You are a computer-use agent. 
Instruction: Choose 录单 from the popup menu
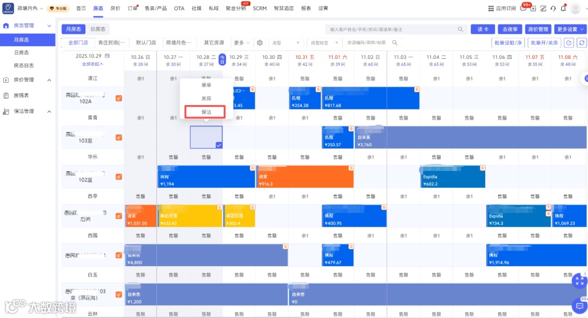click(x=206, y=85)
